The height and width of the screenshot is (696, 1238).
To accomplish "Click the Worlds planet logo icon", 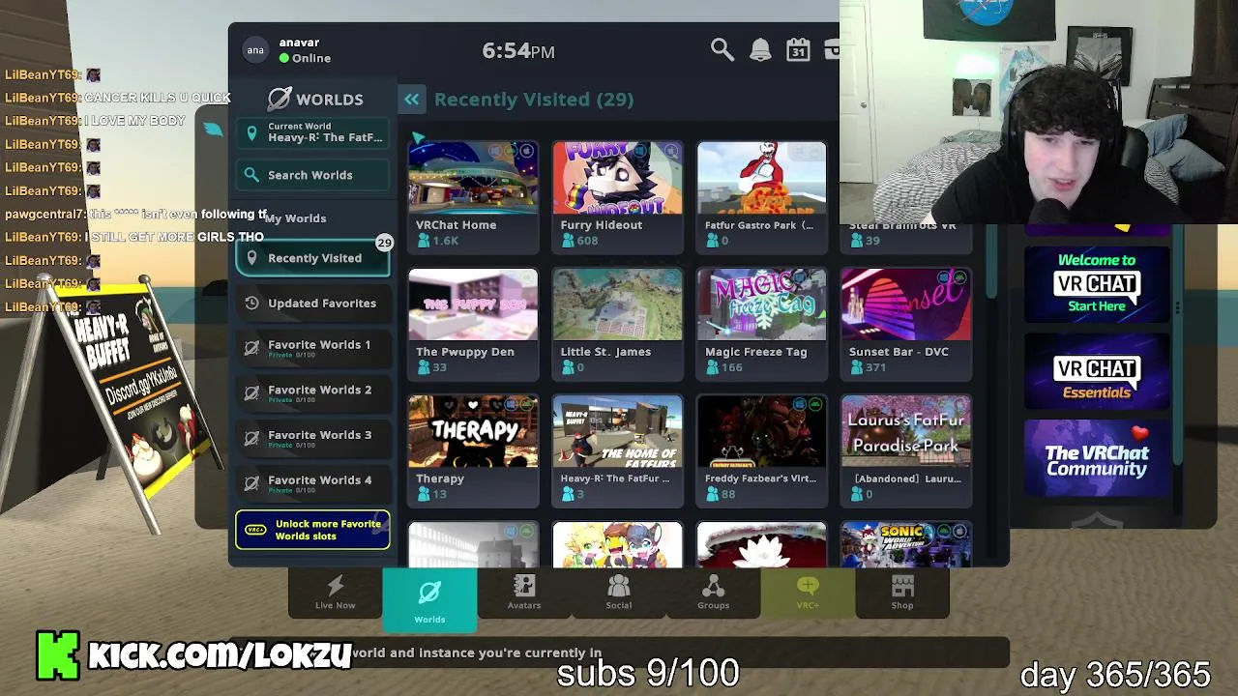I will (280, 99).
